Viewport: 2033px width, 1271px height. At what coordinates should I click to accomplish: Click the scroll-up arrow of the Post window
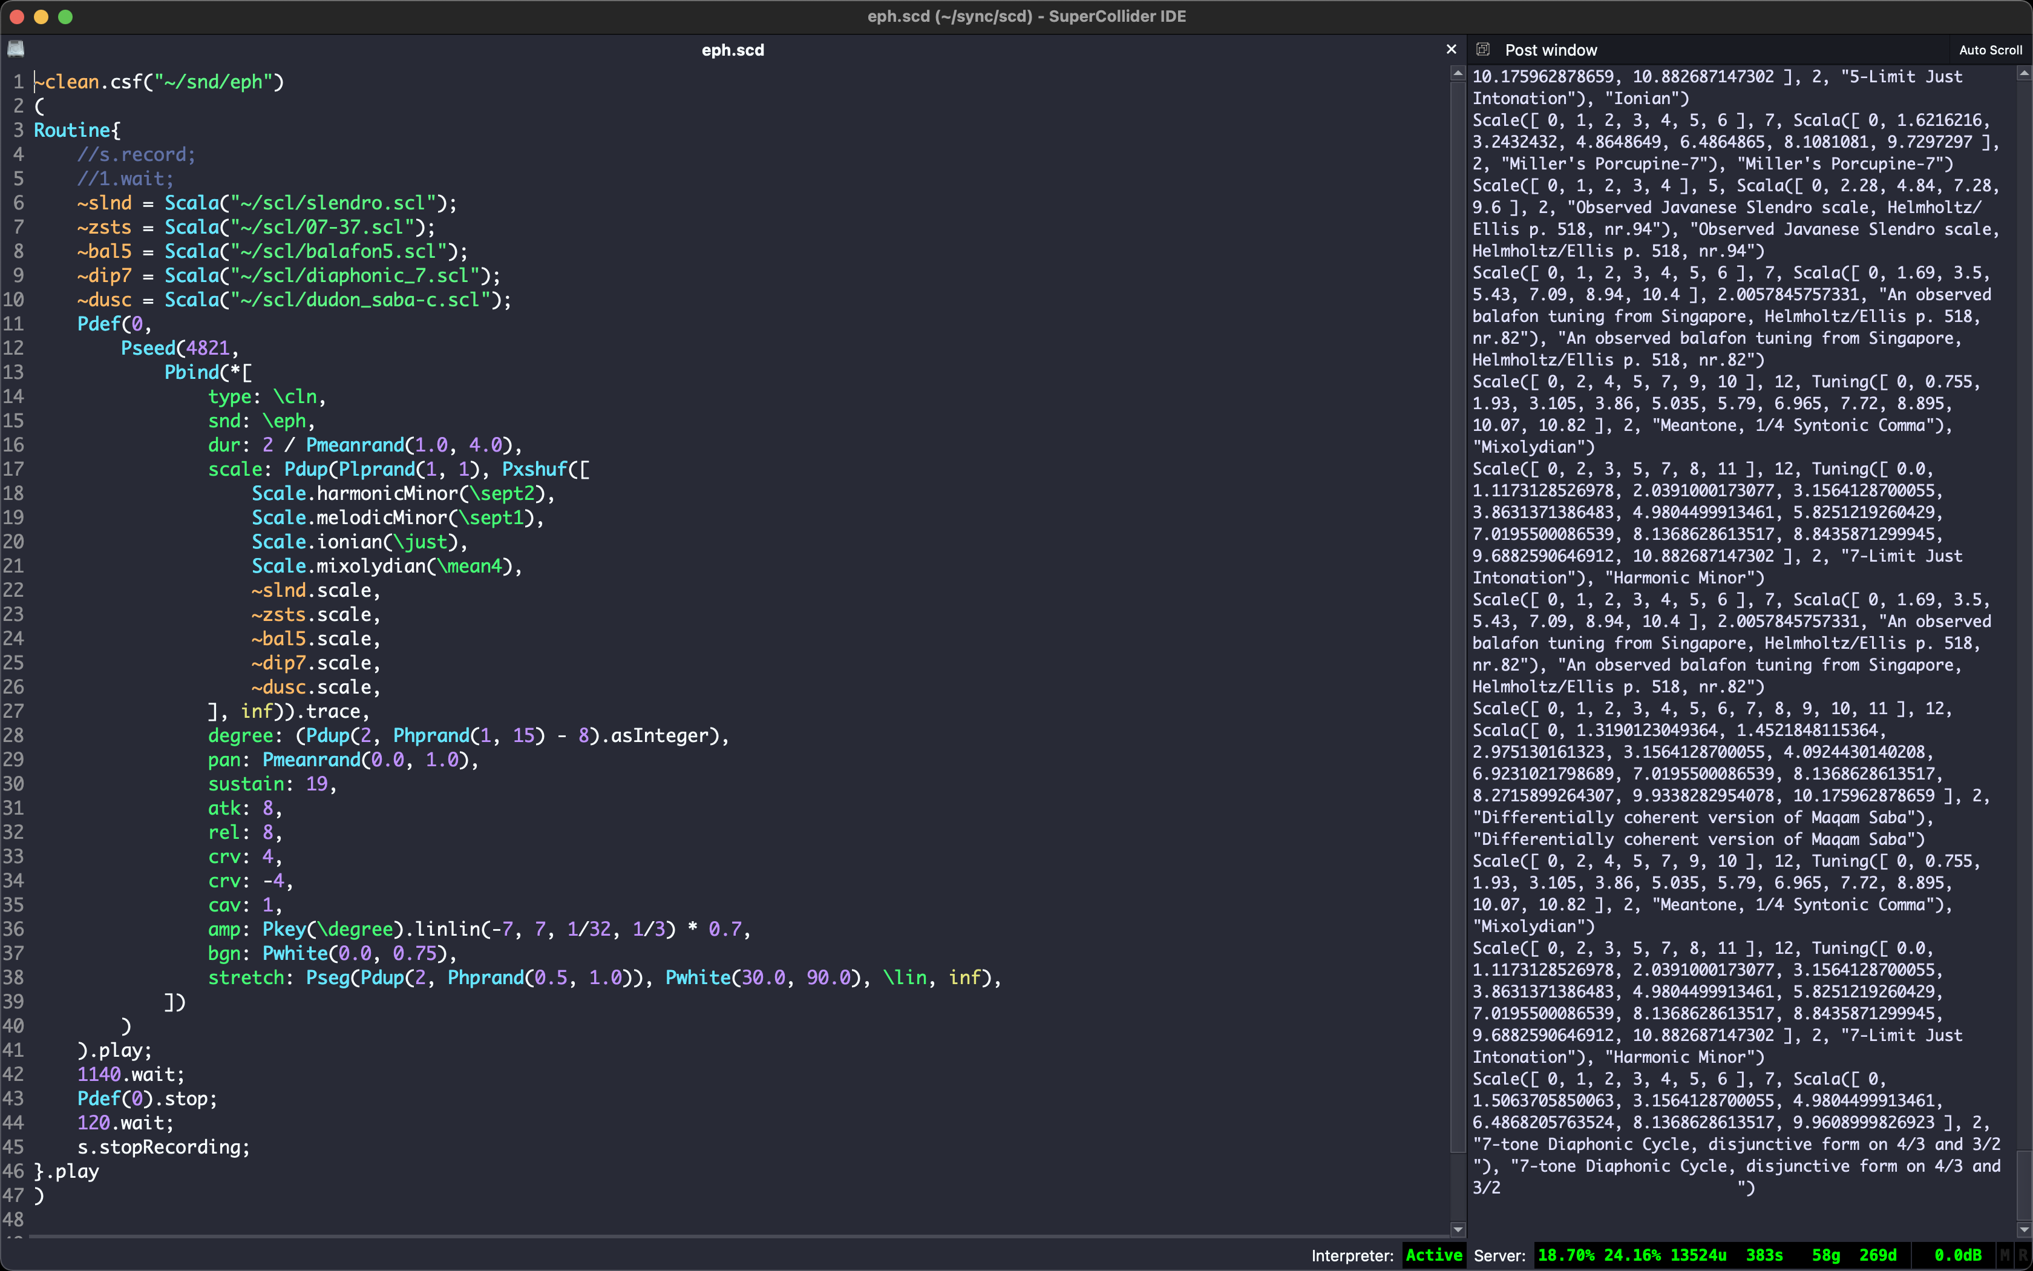(x=2023, y=73)
